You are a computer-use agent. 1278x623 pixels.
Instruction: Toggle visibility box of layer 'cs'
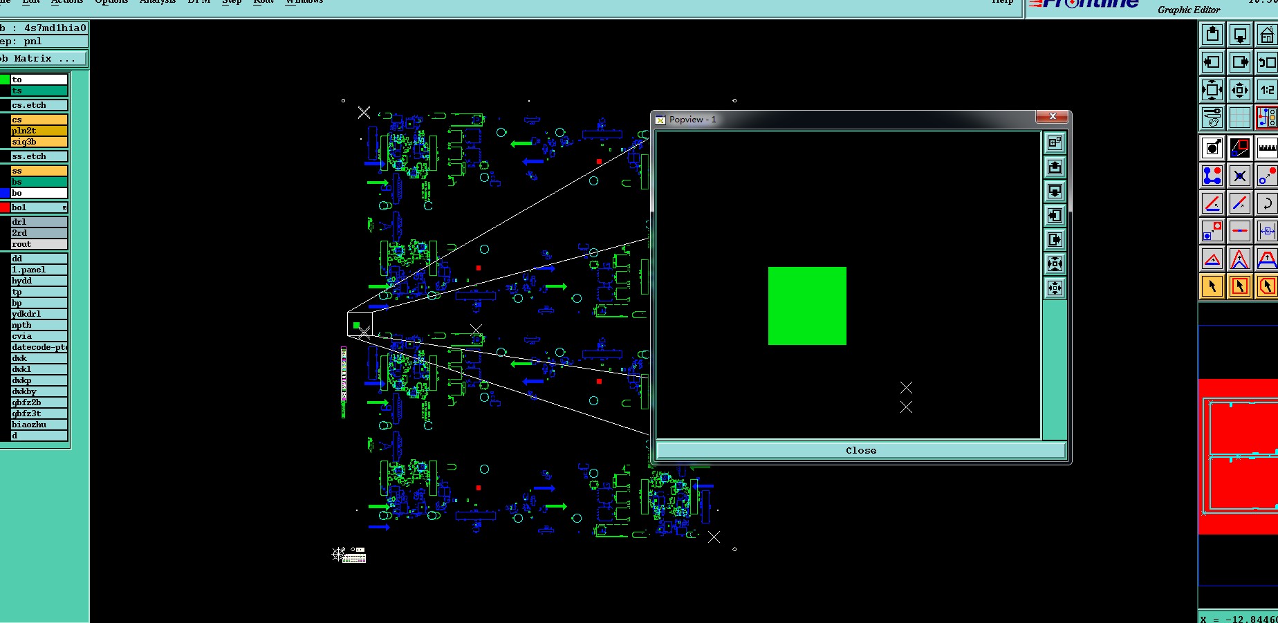(5, 120)
